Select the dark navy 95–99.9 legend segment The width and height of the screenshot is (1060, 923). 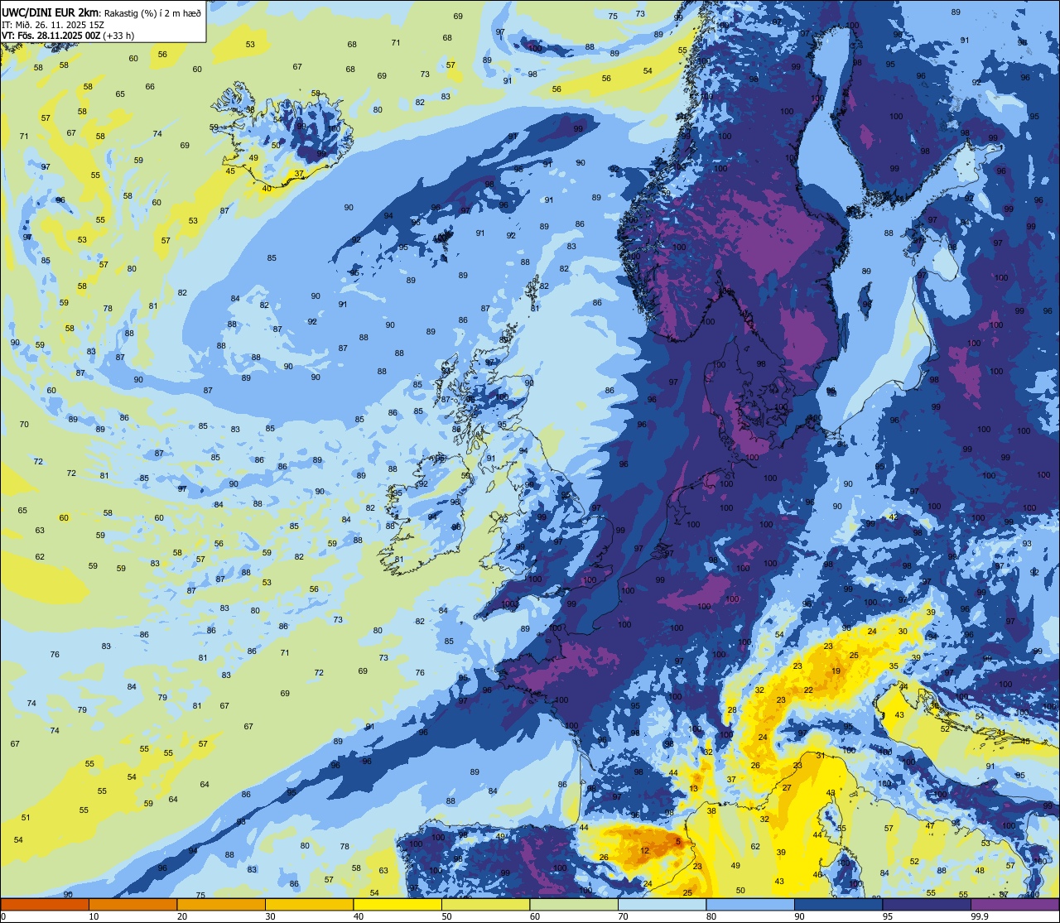927,904
